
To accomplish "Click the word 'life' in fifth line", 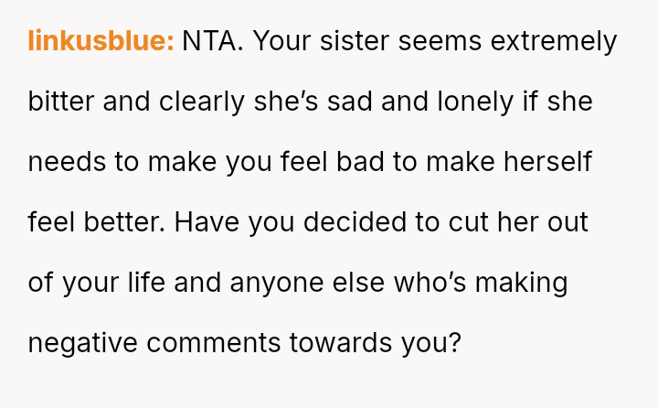I will 146,283.
